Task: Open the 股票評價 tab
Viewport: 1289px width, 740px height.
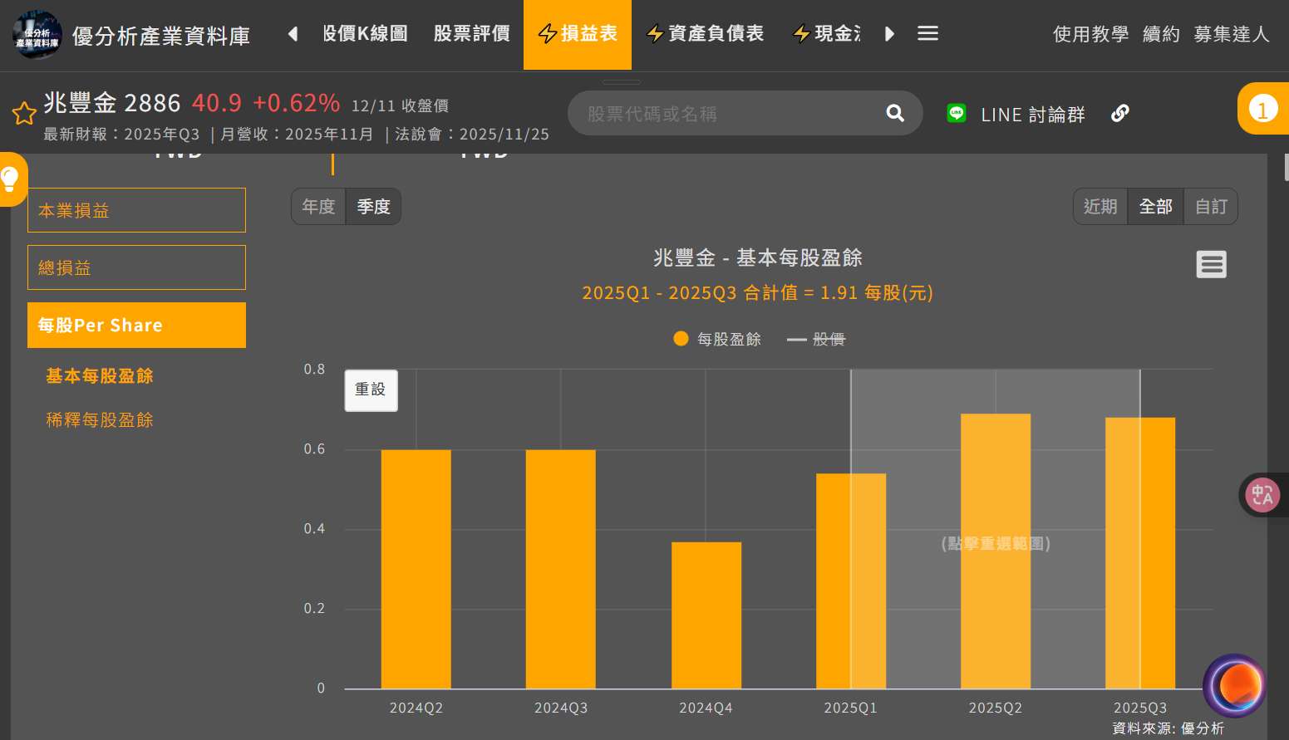Action: click(x=471, y=33)
